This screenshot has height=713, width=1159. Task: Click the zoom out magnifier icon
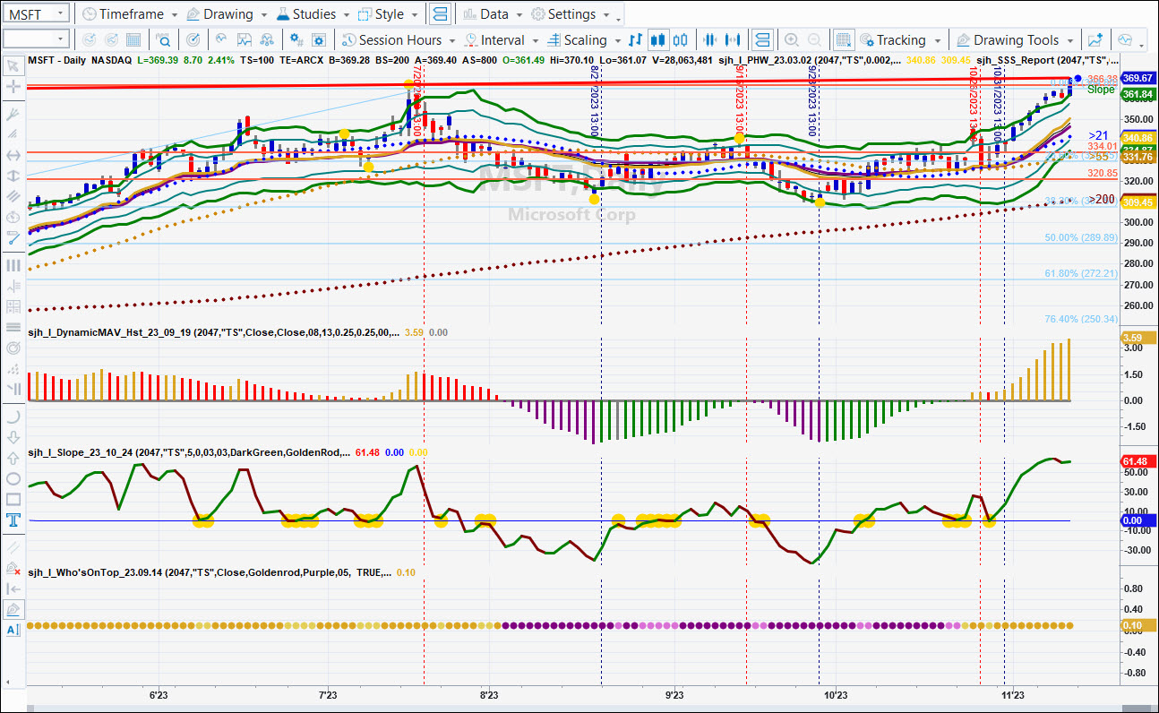814,40
